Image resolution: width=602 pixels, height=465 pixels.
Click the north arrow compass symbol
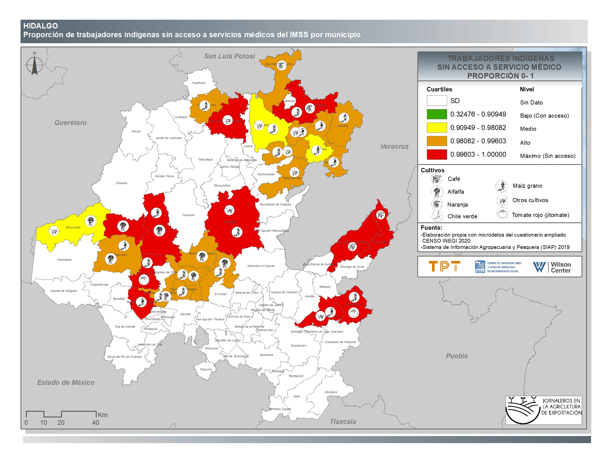click(34, 65)
